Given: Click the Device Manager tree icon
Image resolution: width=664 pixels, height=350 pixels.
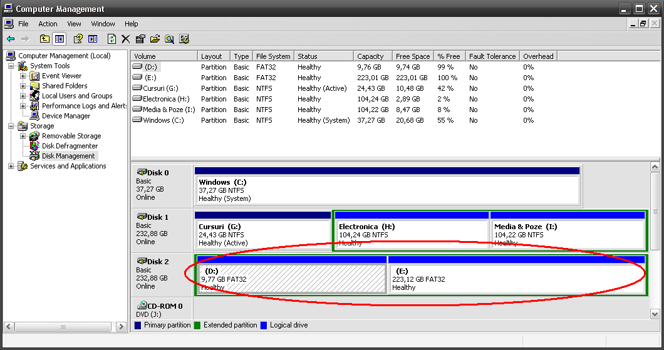Looking at the screenshot, I should 34,116.
